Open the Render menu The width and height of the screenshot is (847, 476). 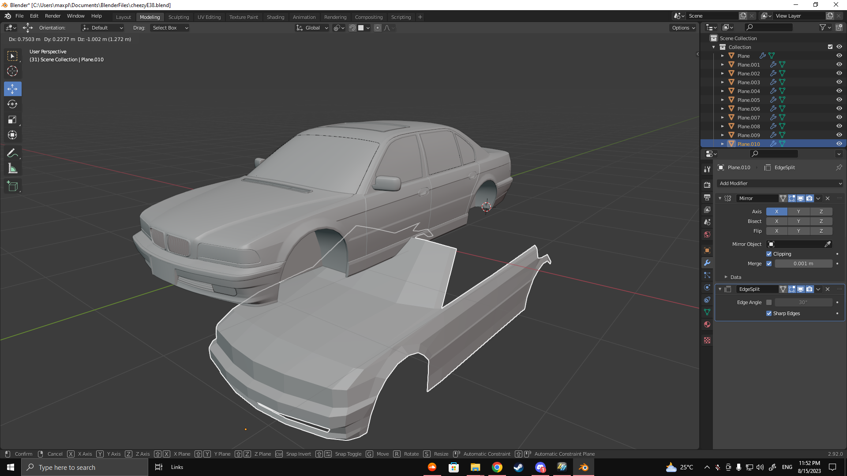pos(52,16)
